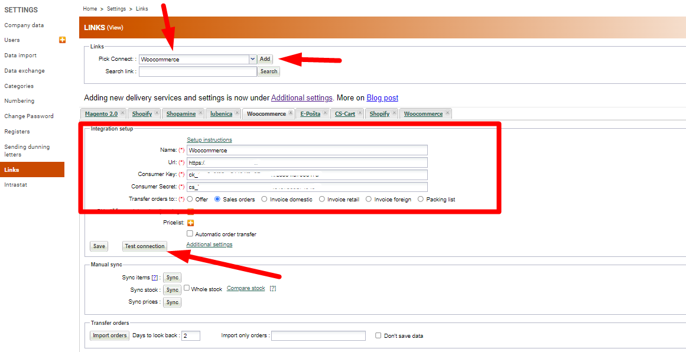Image resolution: width=686 pixels, height=352 pixels.
Task: Switch to the Magento 2.0 tab
Action: pyautogui.click(x=101, y=113)
